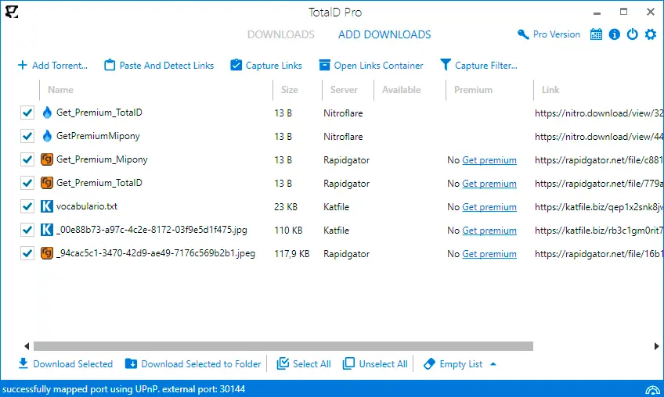Sort by Link column header
The width and height of the screenshot is (664, 397).
pyautogui.click(x=550, y=90)
